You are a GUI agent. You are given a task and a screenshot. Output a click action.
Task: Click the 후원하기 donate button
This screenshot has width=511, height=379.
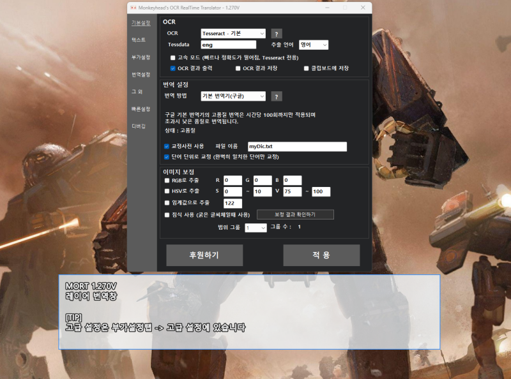(204, 255)
